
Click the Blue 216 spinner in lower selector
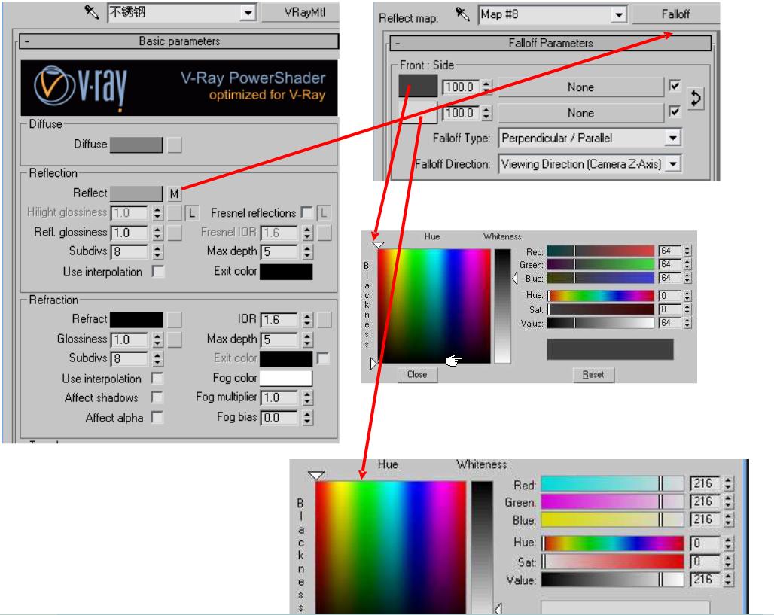tap(728, 519)
